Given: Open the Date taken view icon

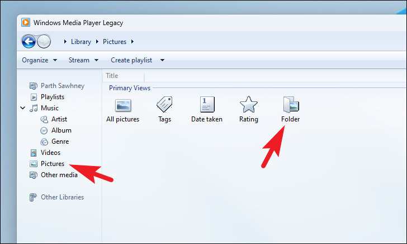Looking at the screenshot, I should point(207,105).
